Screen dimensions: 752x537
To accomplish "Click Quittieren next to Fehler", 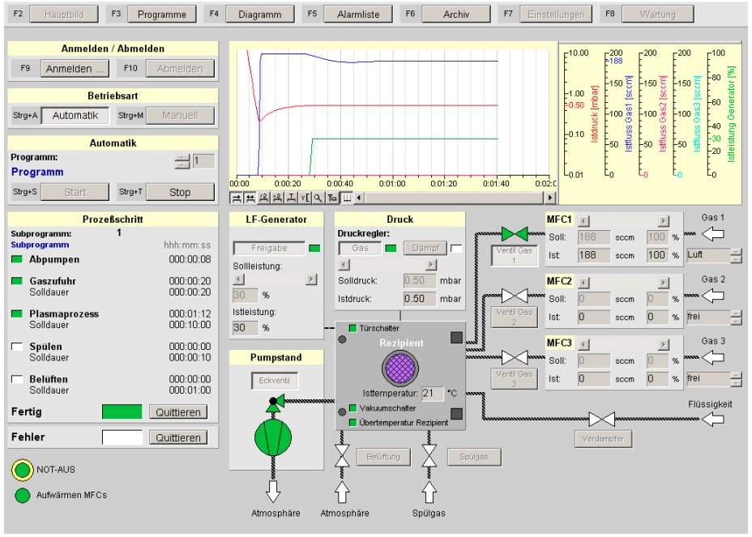I will (x=178, y=437).
